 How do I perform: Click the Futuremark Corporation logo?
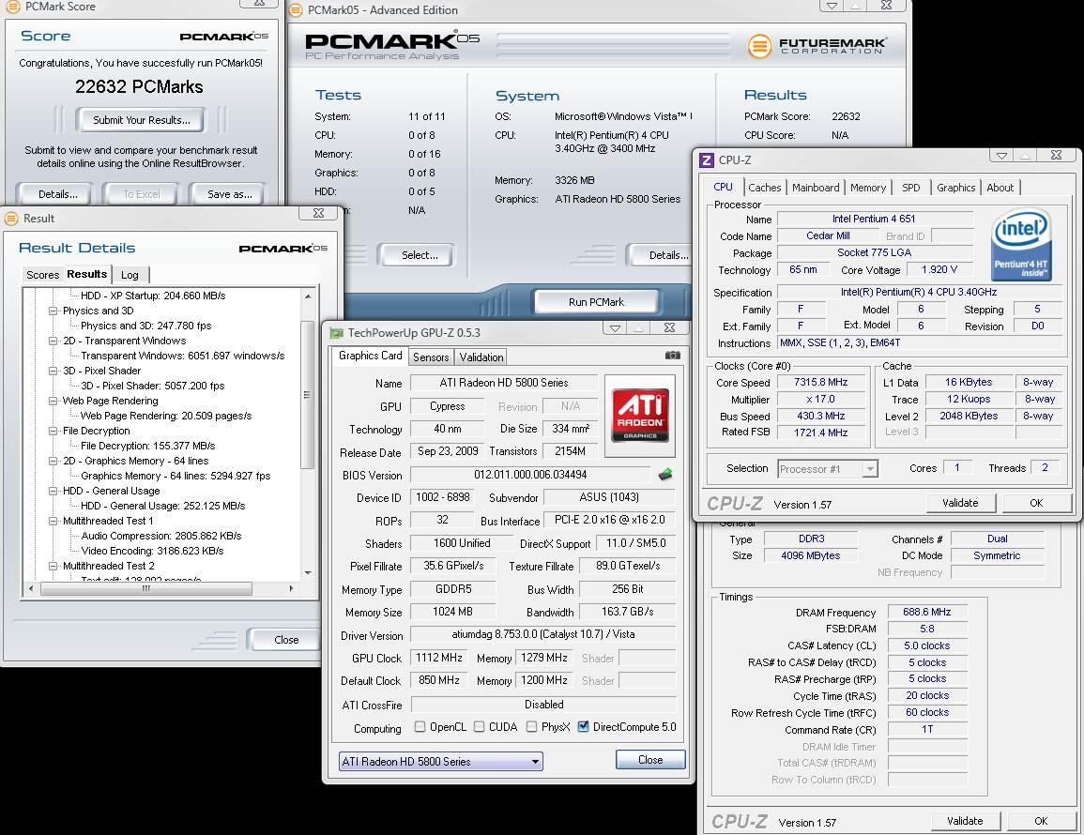[817, 46]
